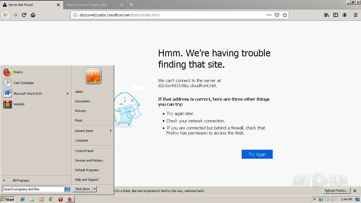Image resolution: width=361 pixels, height=203 pixels.
Task: Expand the Shut down options arrow
Action: (x=95, y=189)
